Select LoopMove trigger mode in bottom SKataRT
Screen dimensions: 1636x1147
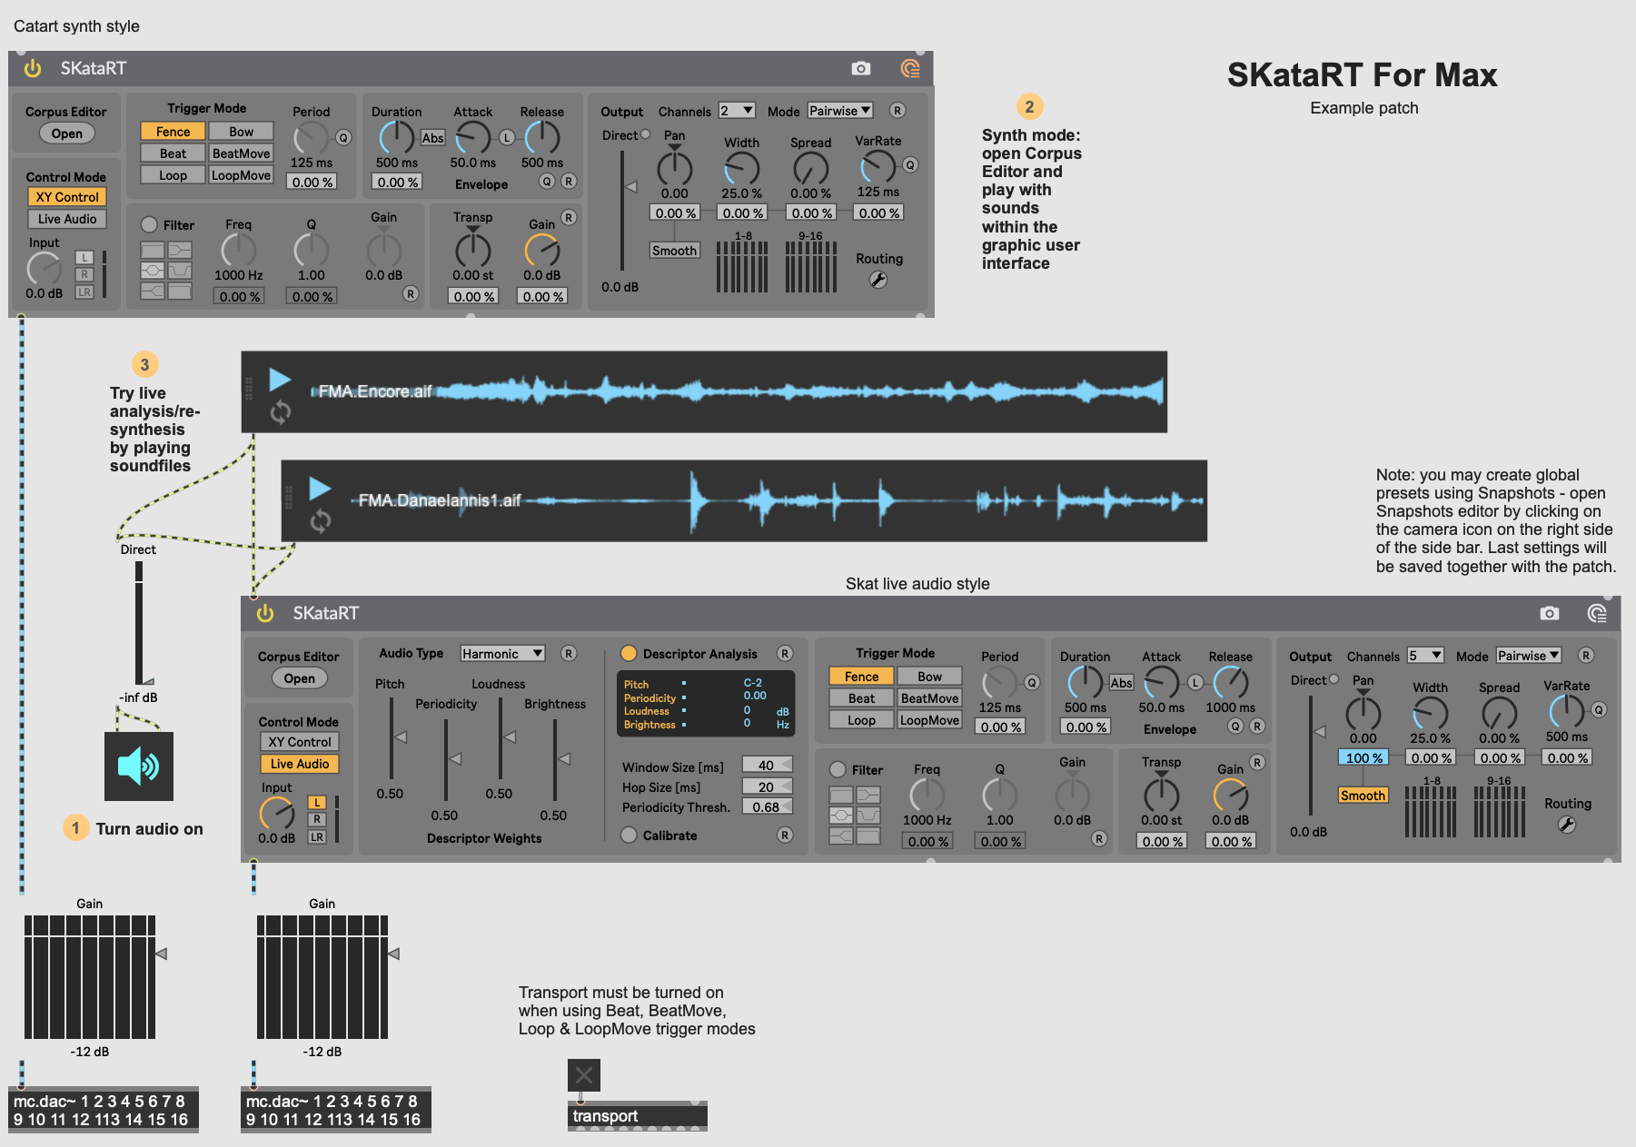[x=929, y=720]
